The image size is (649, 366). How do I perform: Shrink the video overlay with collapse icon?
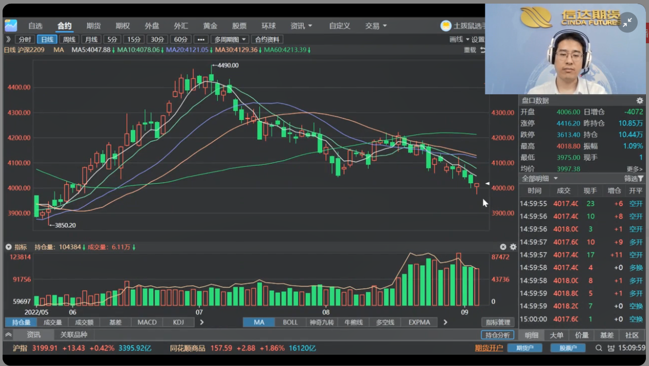pyautogui.click(x=627, y=23)
